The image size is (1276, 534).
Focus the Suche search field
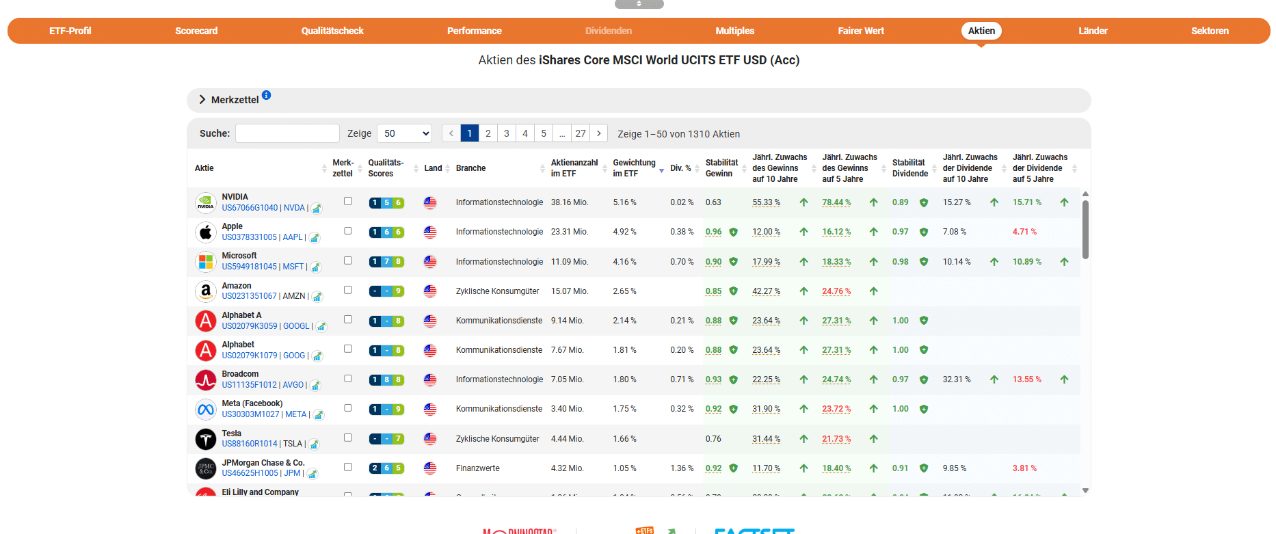tap(287, 133)
